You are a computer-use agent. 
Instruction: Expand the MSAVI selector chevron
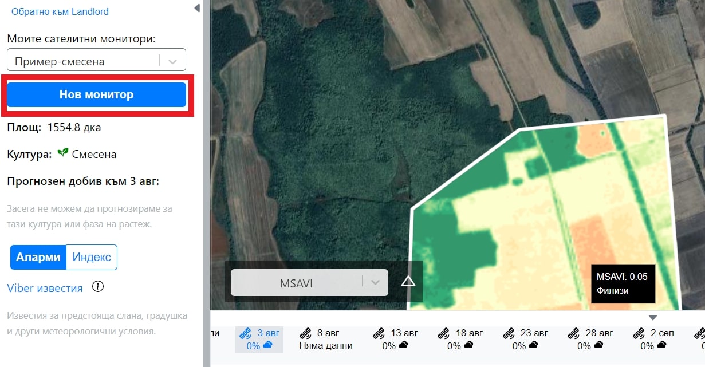click(376, 282)
